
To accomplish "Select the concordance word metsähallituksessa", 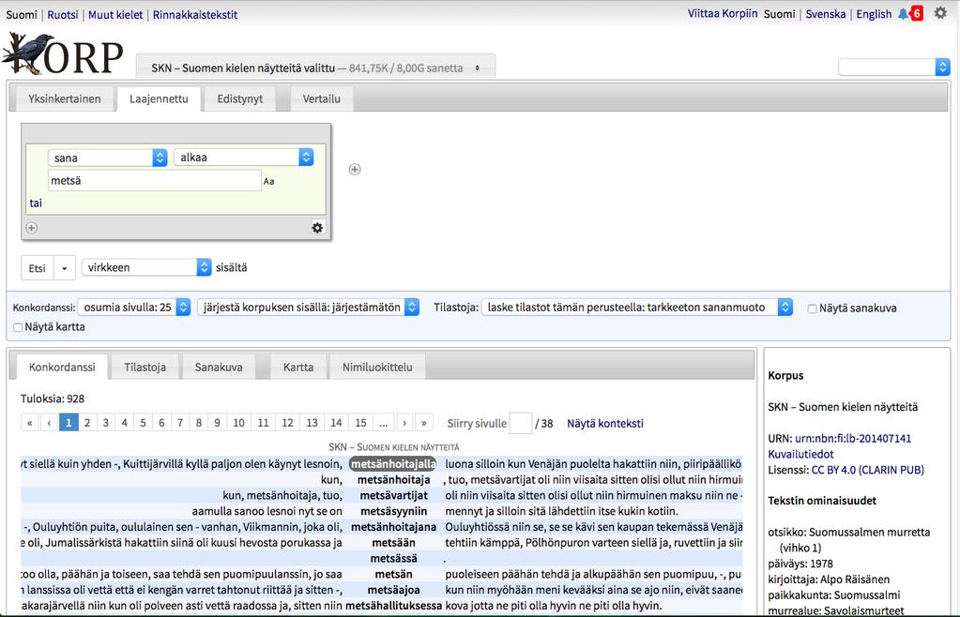I will point(394,606).
